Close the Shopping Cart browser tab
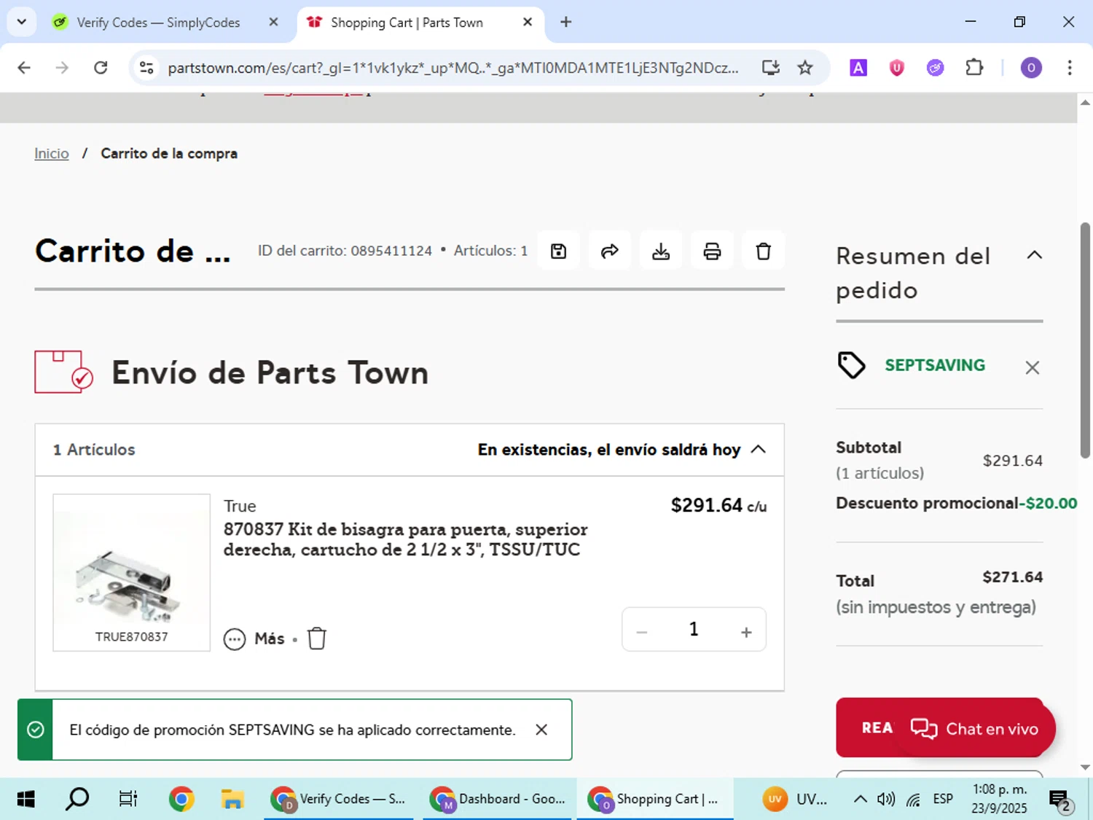Screen dimensions: 1093x820 coord(528,23)
